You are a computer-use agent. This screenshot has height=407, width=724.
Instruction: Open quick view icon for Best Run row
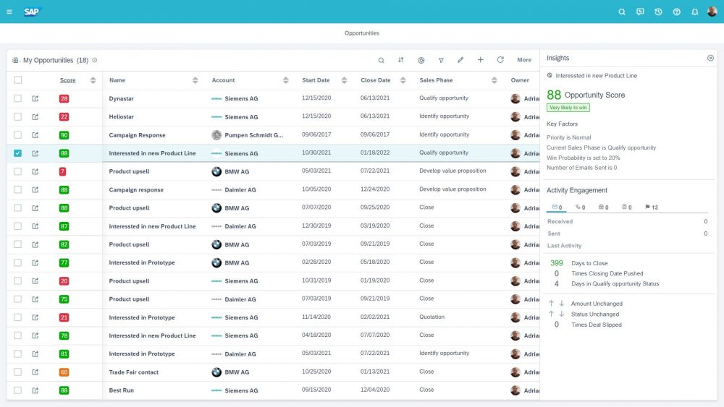click(35, 390)
